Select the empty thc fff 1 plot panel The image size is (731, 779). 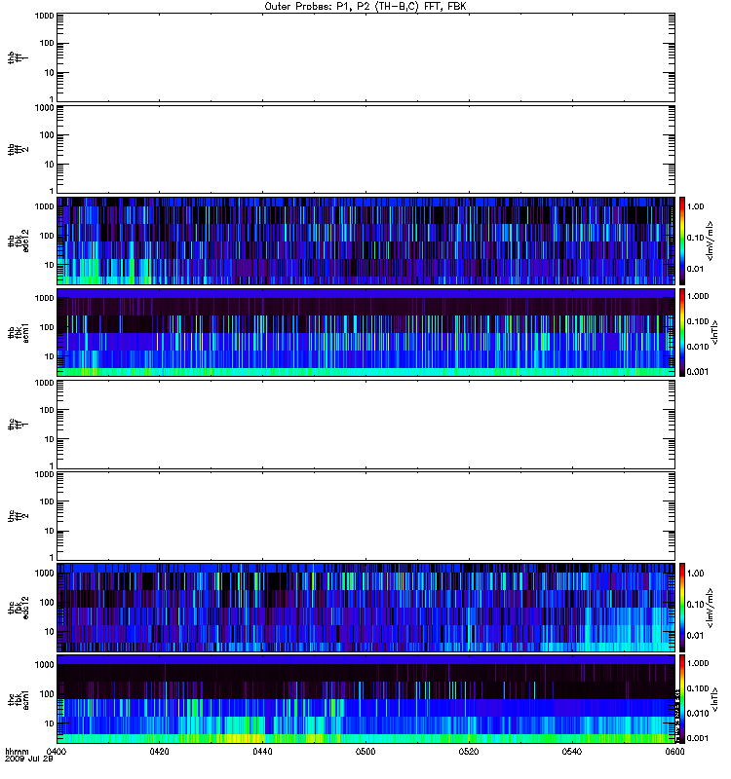(x=365, y=425)
